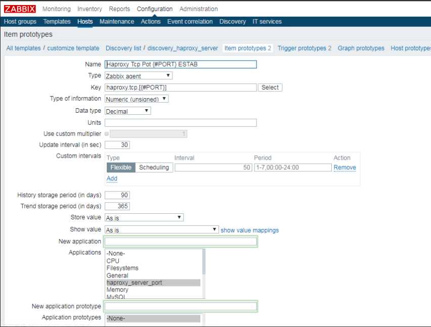Image resolution: width=431 pixels, height=327 pixels.
Task: Go to Templates submenu
Action: pos(57,21)
